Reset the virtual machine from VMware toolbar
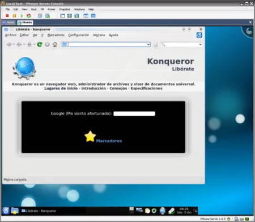255x222 pixels. click(29, 16)
